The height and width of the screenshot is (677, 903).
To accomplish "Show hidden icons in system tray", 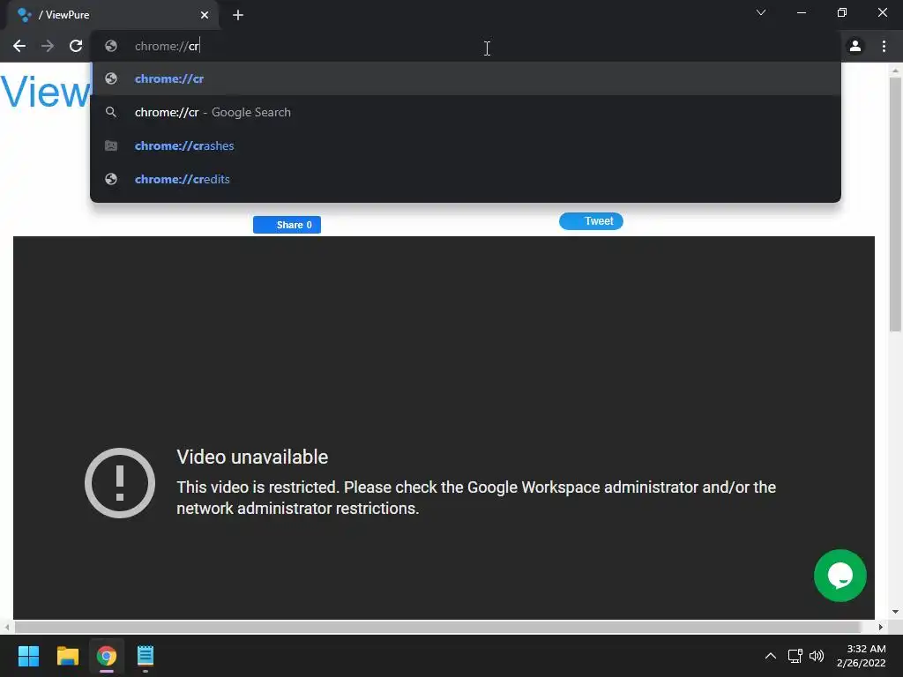I will coord(771,656).
